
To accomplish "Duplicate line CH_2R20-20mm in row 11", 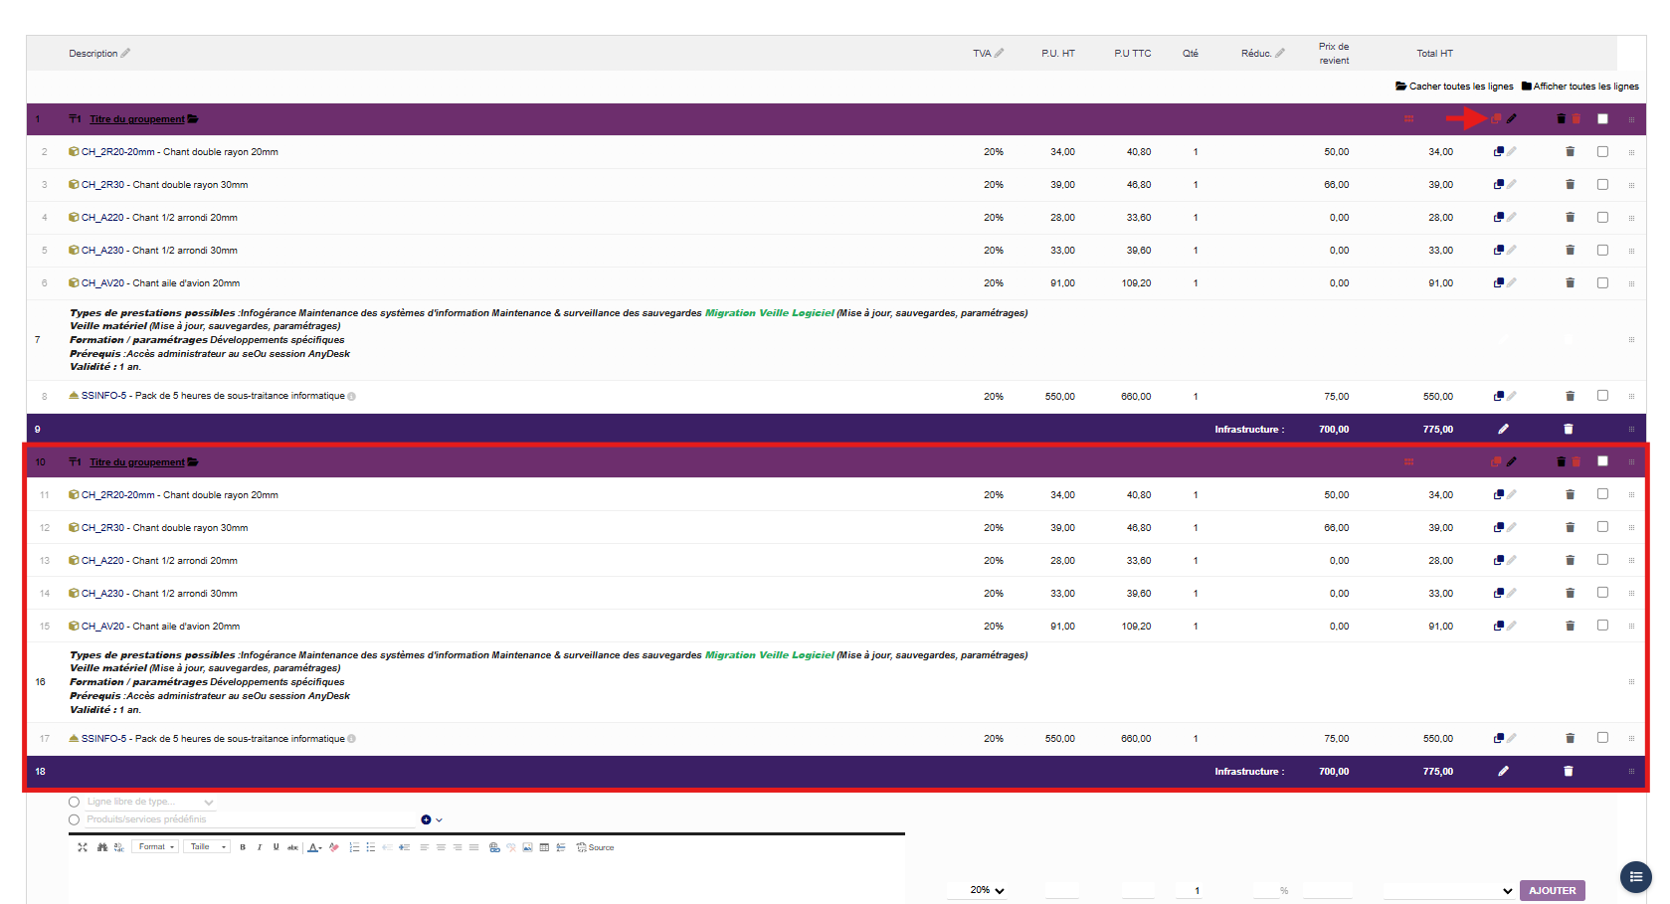I will click(x=1499, y=494).
